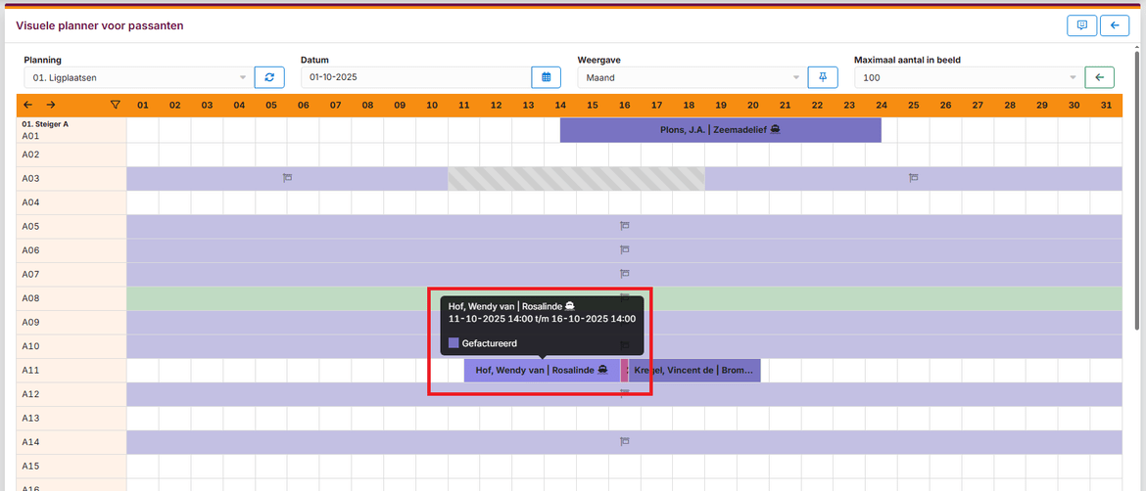Screen dimensions: 1146x491
Task: Click the small pink segment in row A11
Action: pos(624,370)
